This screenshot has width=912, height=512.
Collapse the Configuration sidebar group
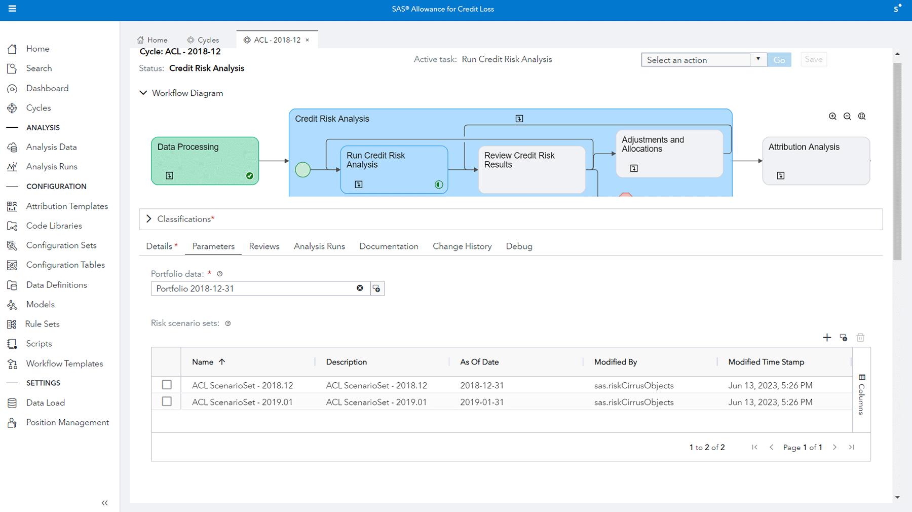click(12, 187)
